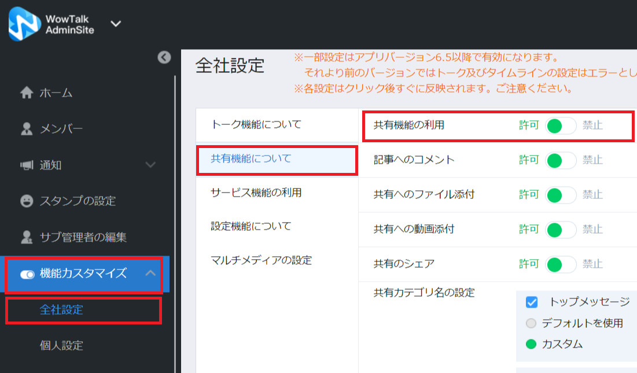
Task: Go to 個人設定 in the sidebar
Action: click(61, 346)
